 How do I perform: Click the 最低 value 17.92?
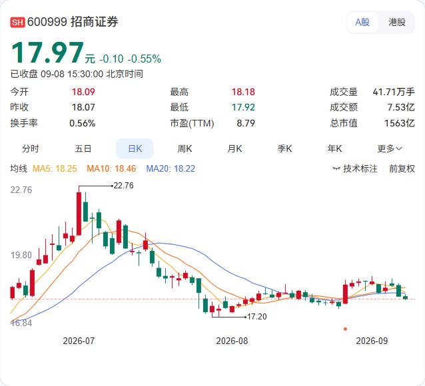click(243, 107)
